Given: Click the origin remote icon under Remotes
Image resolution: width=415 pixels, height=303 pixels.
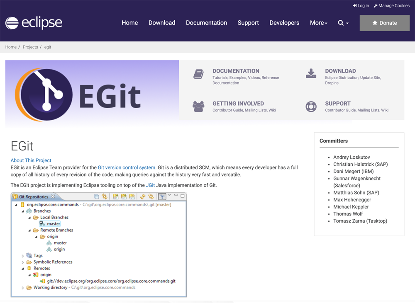Looking at the screenshot, I should 36,275.
